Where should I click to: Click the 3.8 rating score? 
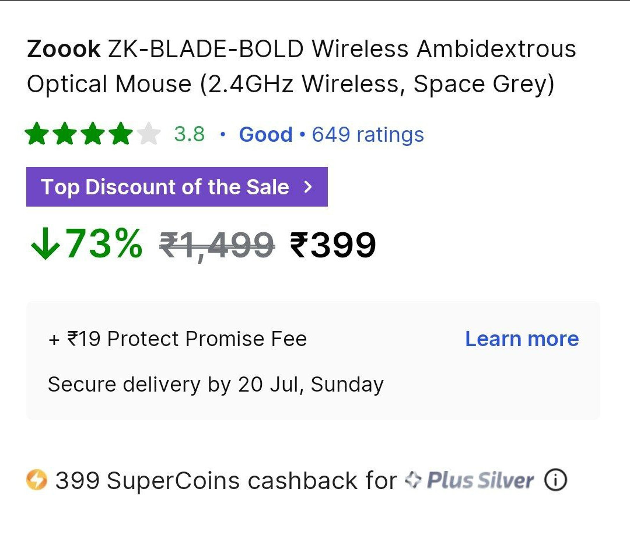click(189, 134)
